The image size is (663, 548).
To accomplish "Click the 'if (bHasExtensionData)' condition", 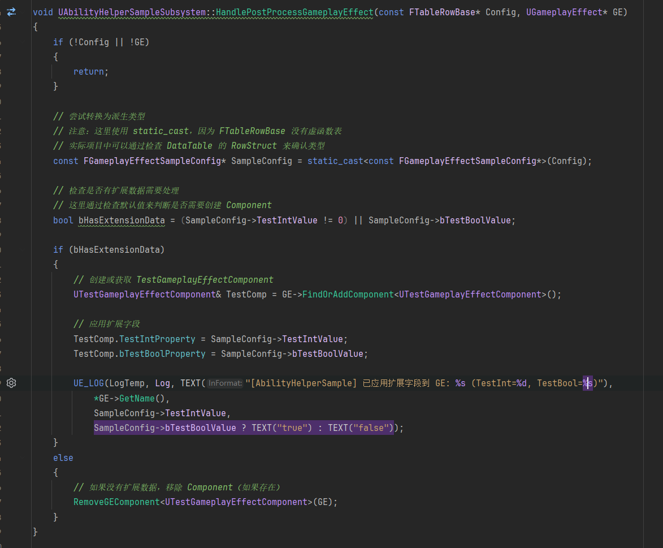I will [109, 249].
